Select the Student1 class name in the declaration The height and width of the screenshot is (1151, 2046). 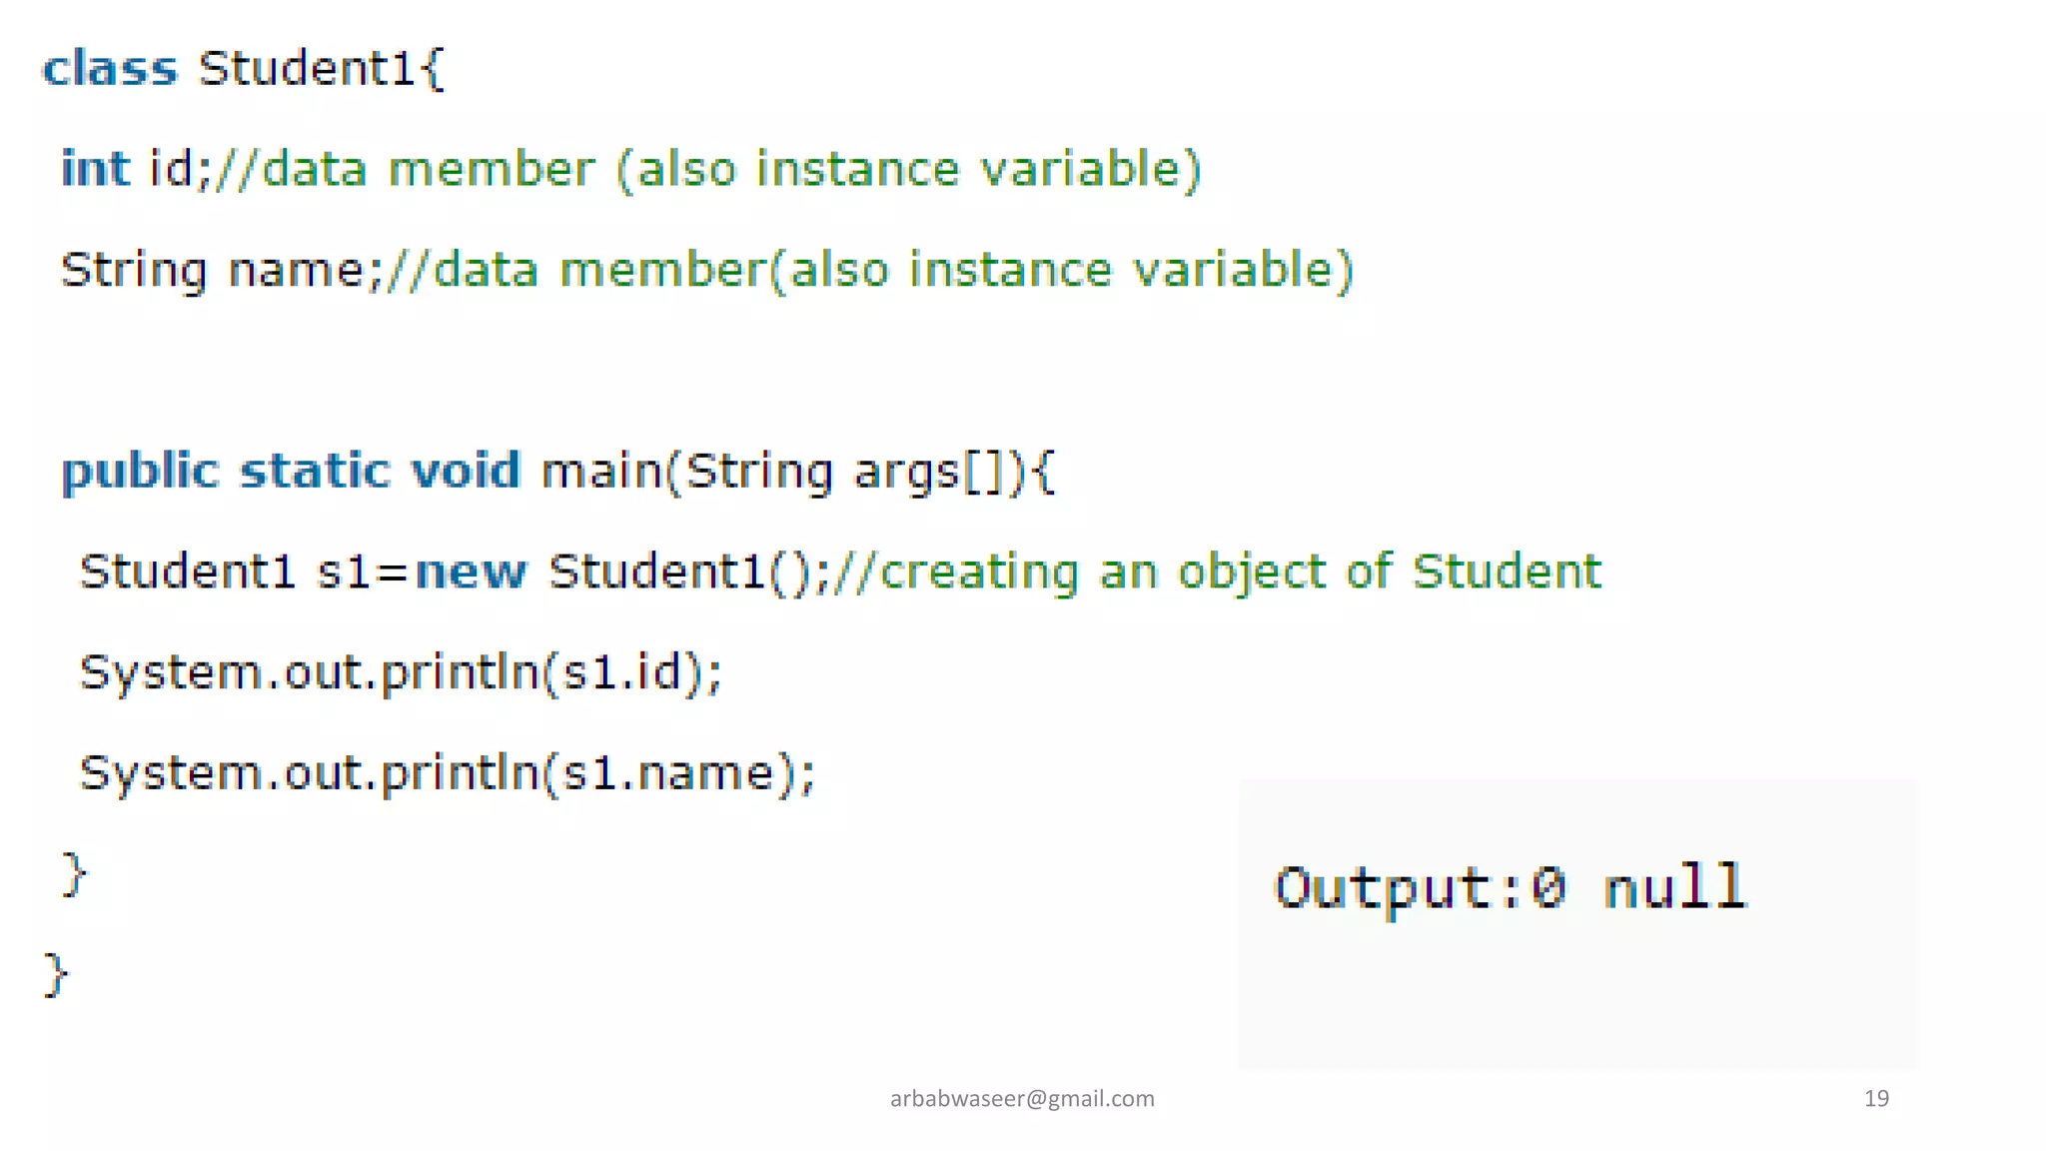(x=308, y=68)
